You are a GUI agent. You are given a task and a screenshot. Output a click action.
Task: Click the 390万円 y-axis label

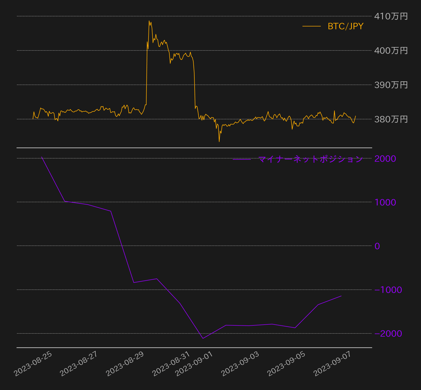[x=391, y=85]
